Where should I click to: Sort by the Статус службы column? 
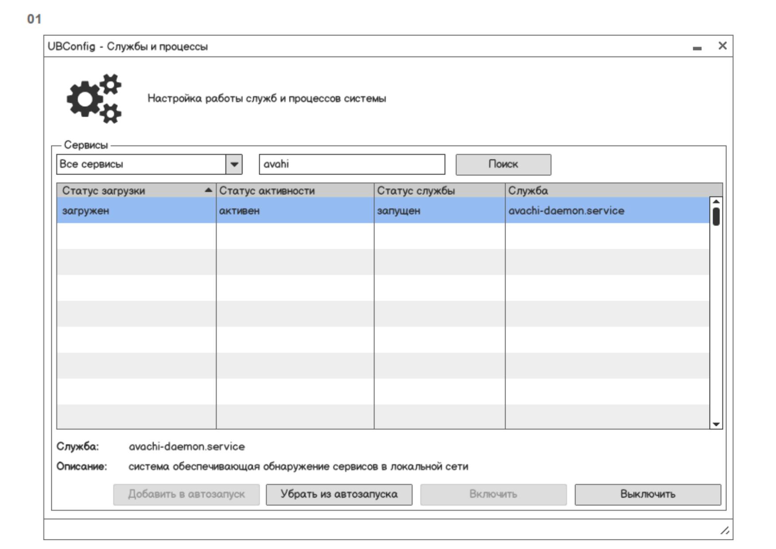click(x=439, y=191)
